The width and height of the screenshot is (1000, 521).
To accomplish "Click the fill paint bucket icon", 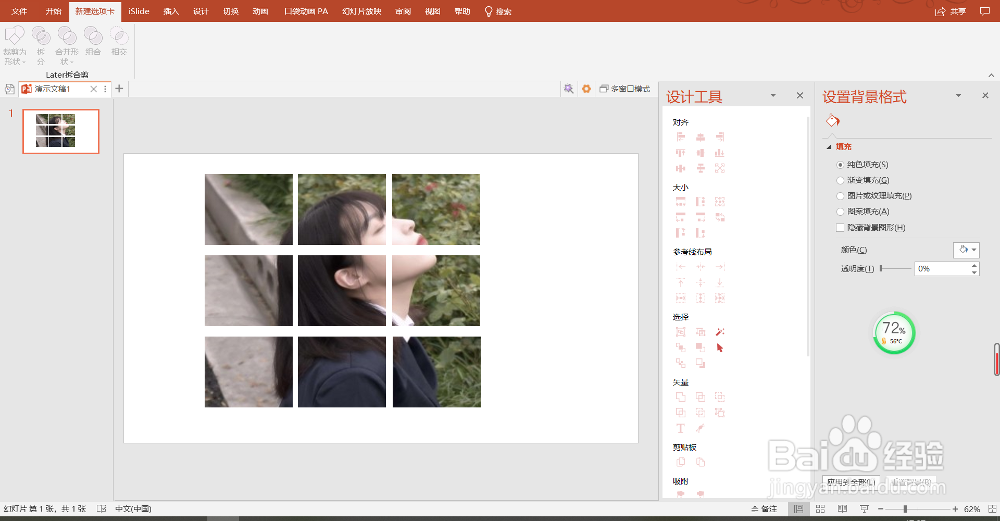I will (833, 121).
